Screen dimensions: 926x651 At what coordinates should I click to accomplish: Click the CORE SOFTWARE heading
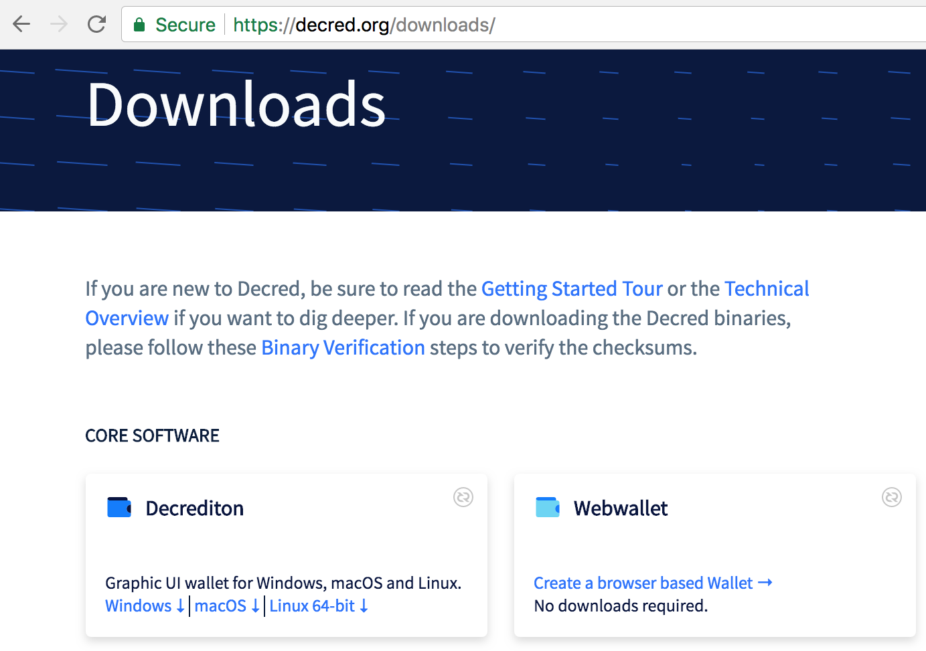(x=152, y=436)
